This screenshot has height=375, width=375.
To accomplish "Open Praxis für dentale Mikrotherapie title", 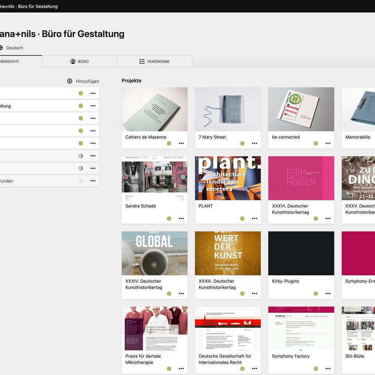I will (x=143, y=359).
